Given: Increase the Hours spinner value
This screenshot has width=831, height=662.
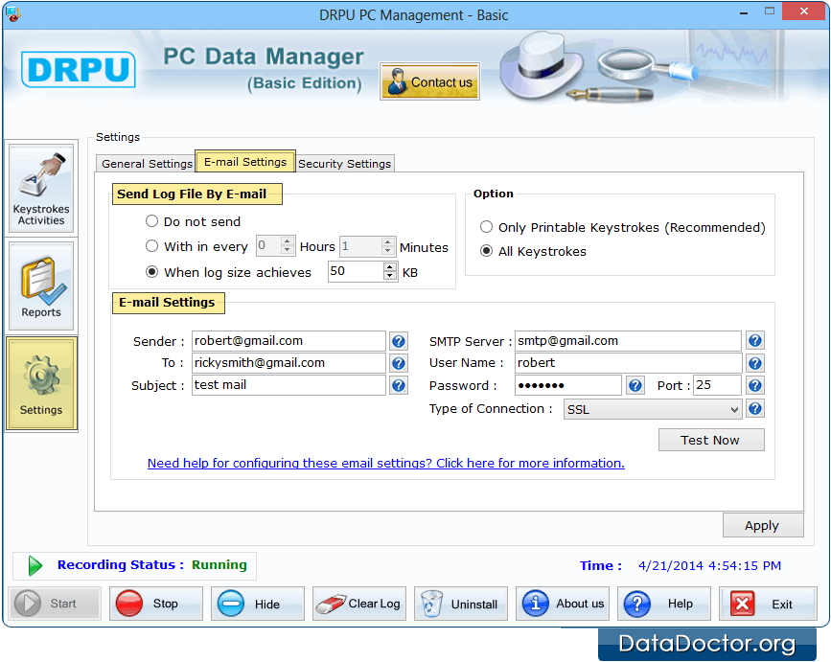Looking at the screenshot, I should pos(288,241).
